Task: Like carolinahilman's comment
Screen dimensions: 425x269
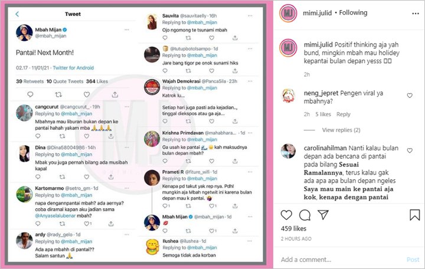Action: click(410, 150)
